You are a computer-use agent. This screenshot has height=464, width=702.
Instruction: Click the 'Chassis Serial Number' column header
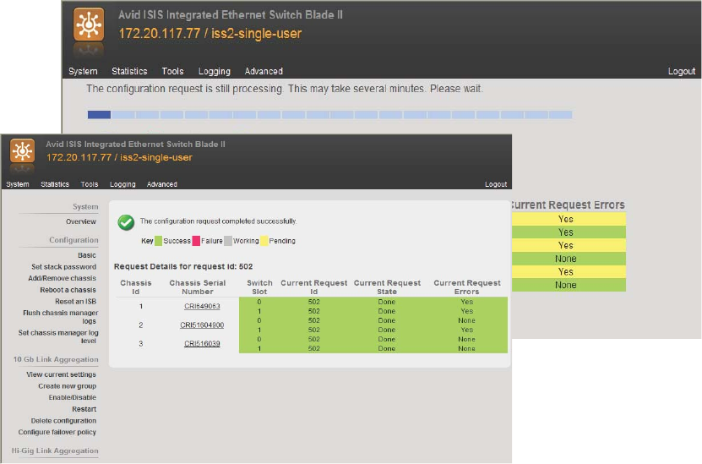point(198,287)
